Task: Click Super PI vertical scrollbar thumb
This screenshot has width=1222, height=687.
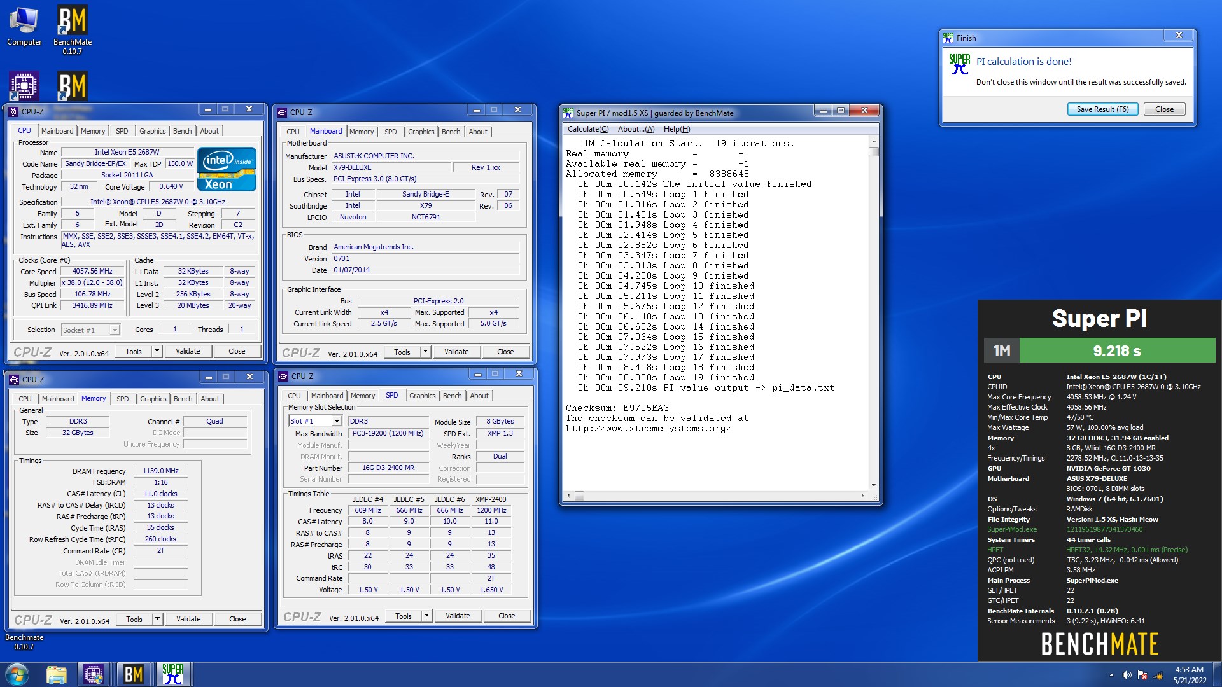Action: pyautogui.click(x=874, y=152)
